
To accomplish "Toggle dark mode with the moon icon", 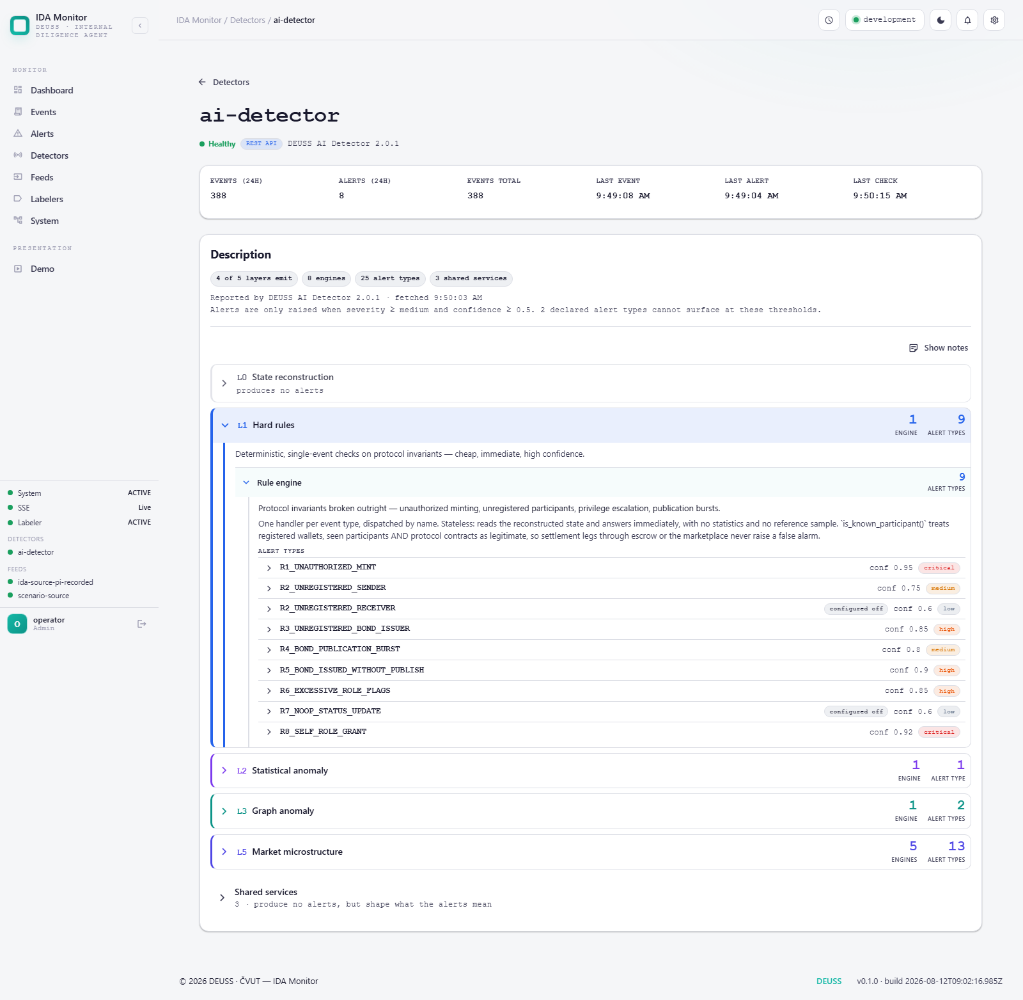I will (941, 20).
